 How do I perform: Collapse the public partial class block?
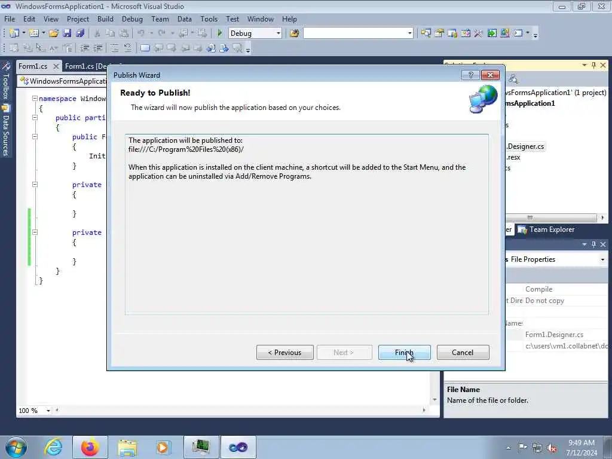(35, 118)
